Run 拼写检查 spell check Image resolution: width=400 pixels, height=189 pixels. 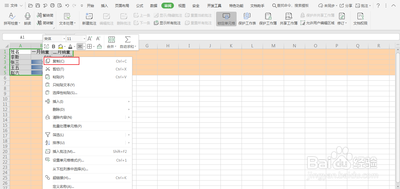click(12, 19)
